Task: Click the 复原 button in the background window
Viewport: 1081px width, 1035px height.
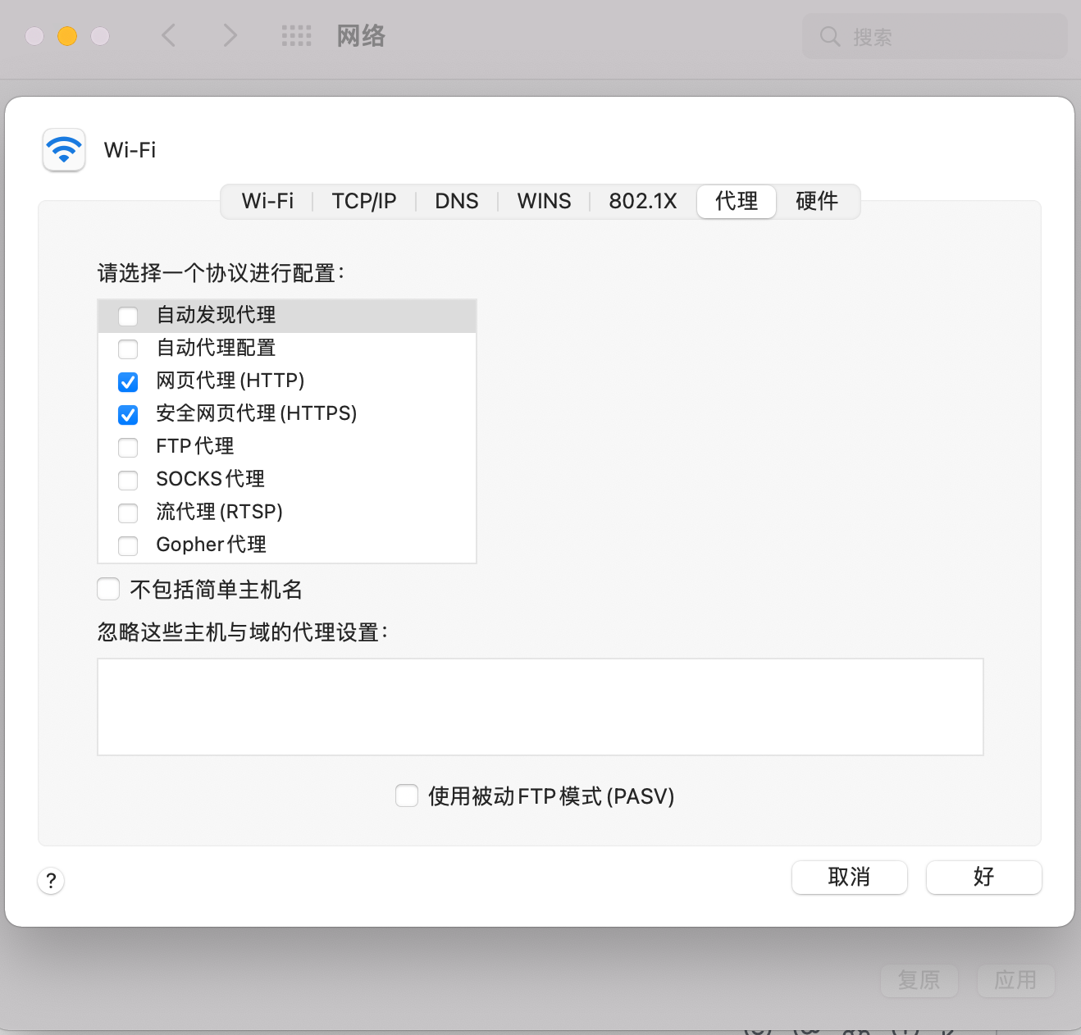Action: 919,980
